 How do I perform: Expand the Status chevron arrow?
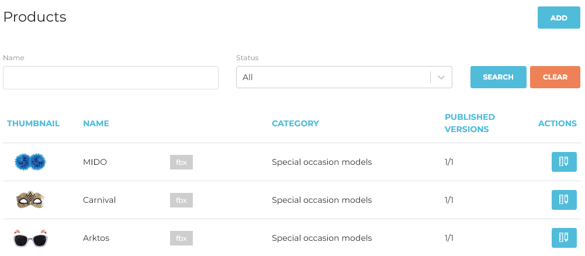point(441,77)
